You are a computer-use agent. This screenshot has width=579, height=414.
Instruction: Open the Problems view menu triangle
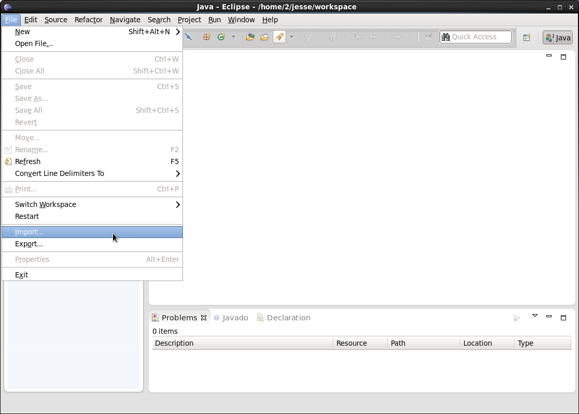535,315
